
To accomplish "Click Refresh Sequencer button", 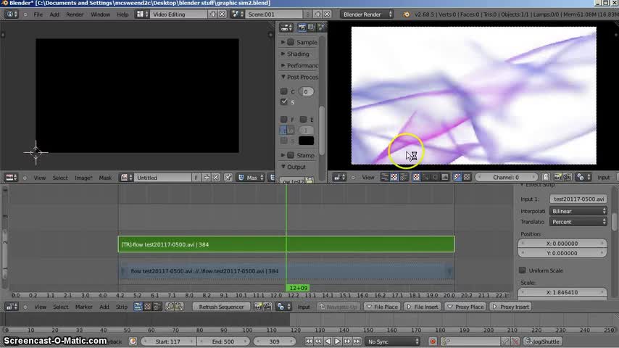I will click(221, 307).
